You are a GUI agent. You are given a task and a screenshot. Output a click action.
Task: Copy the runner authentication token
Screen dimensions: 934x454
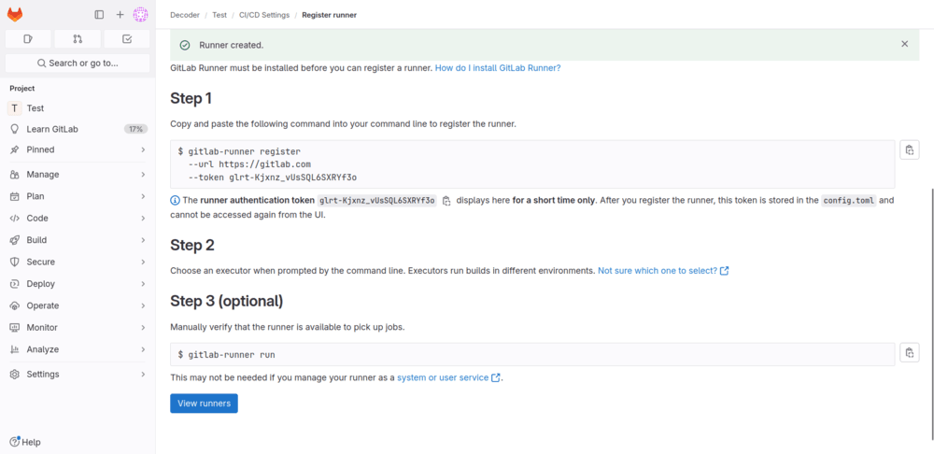click(446, 201)
